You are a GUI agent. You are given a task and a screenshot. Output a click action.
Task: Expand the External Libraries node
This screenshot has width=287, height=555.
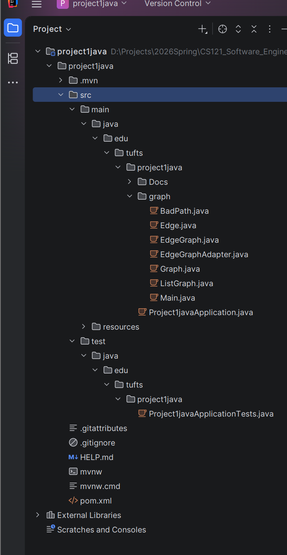38,515
